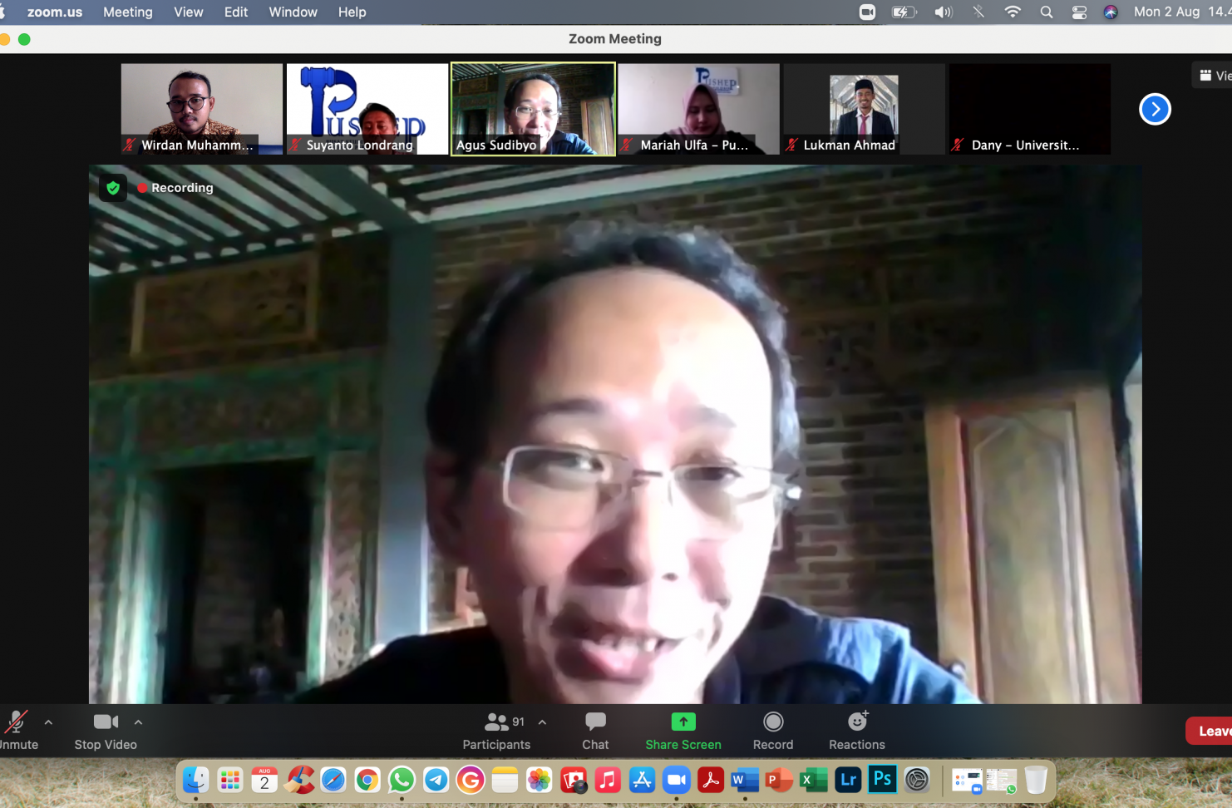1232x808 pixels.
Task: Open the Meeting menu in menu bar
Action: [127, 12]
